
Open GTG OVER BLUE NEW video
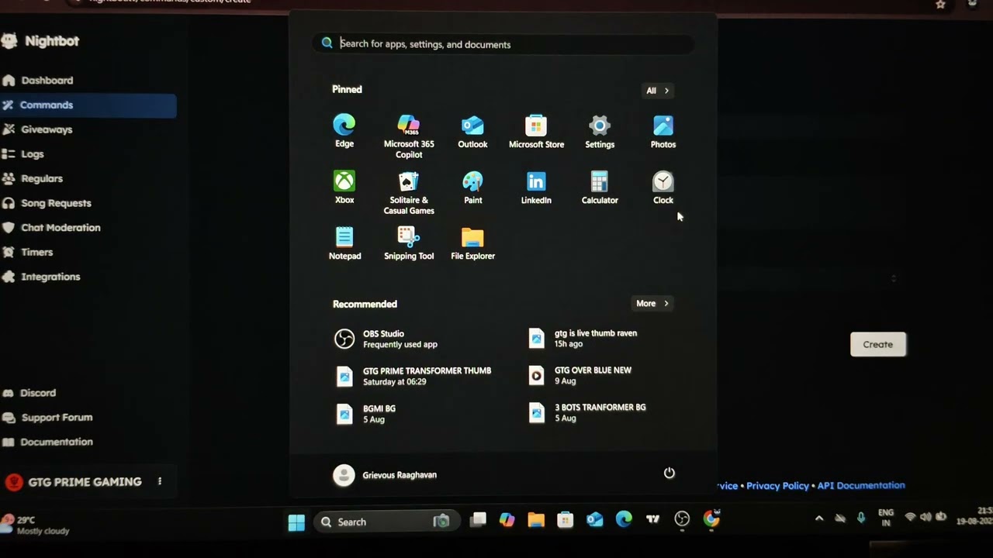coord(580,376)
